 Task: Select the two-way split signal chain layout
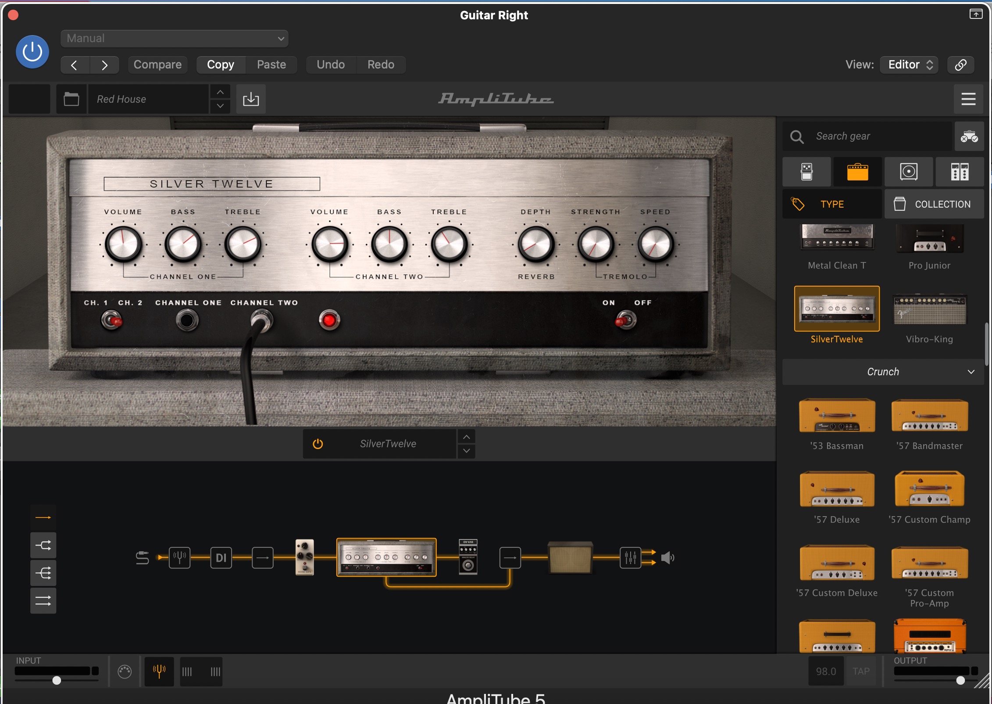[x=43, y=546]
